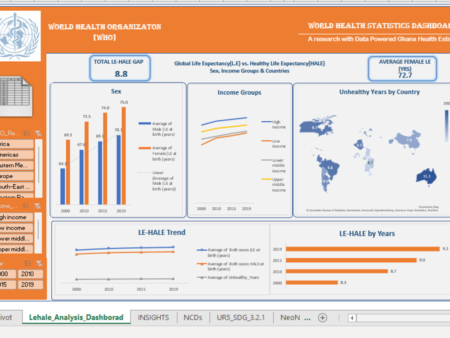Clear the filter on the WHO Region slicer
The width and height of the screenshot is (450, 338).
[x=38, y=133]
